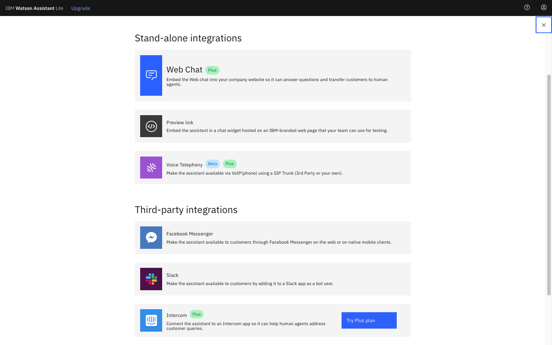The height and width of the screenshot is (345, 552).
Task: Click the Preview link description text
Action: tap(277, 130)
